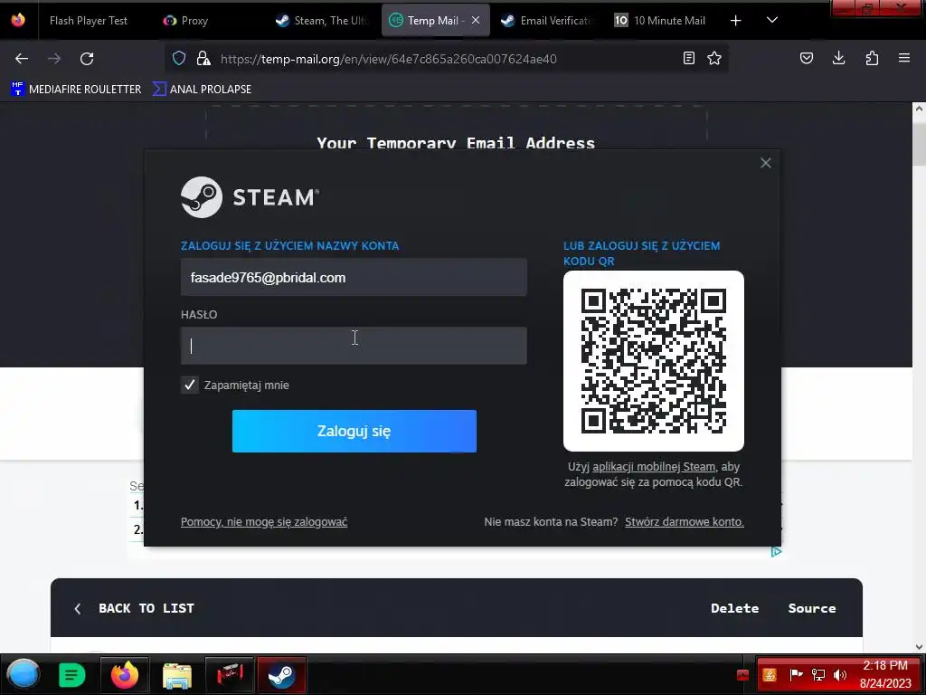
Task: Click the red game app taskbar icon
Action: point(230,675)
